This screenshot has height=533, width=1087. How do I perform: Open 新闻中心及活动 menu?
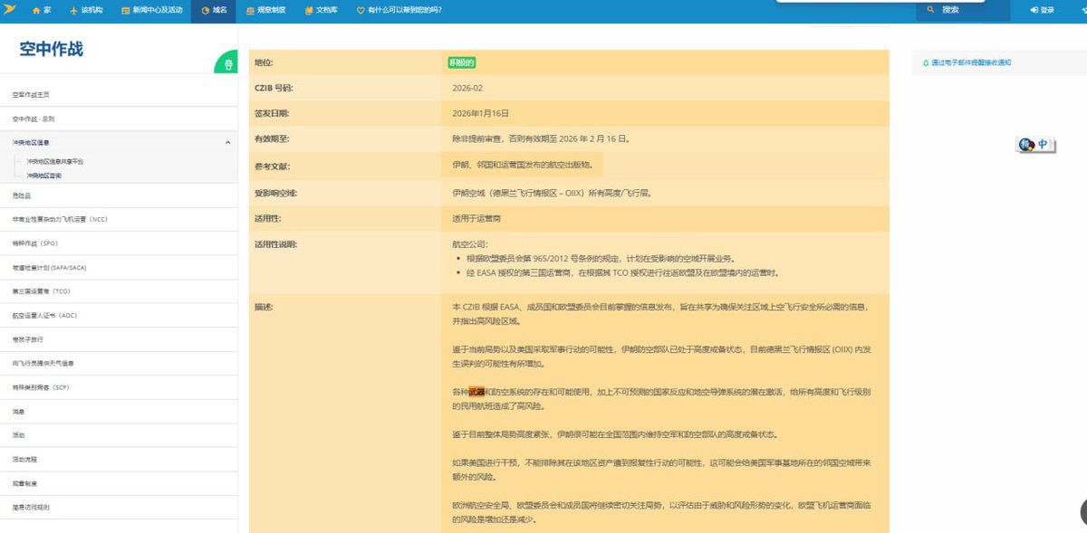coord(151,10)
